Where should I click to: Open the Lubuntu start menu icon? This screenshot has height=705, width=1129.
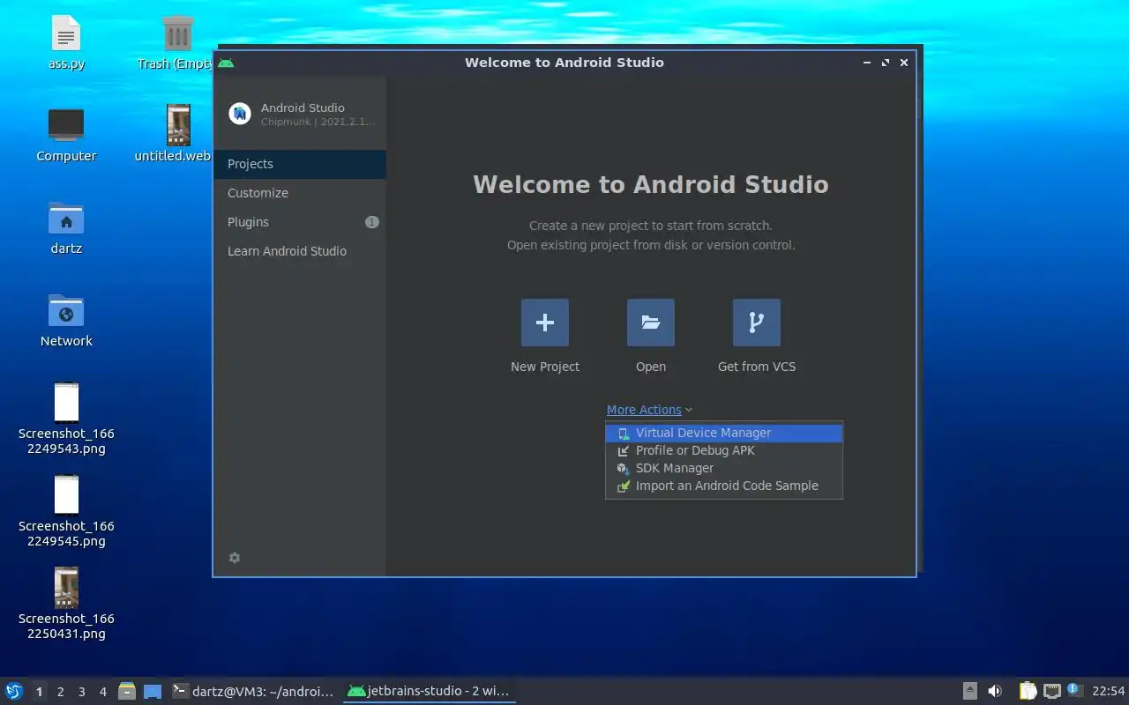click(14, 691)
